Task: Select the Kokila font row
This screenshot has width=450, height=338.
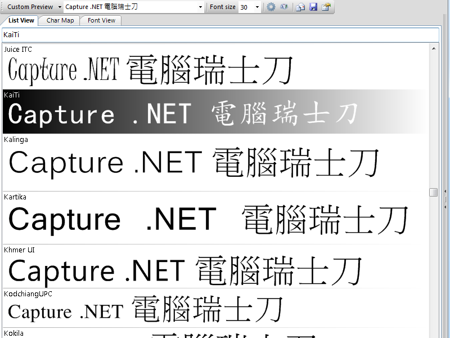Action: click(x=216, y=333)
